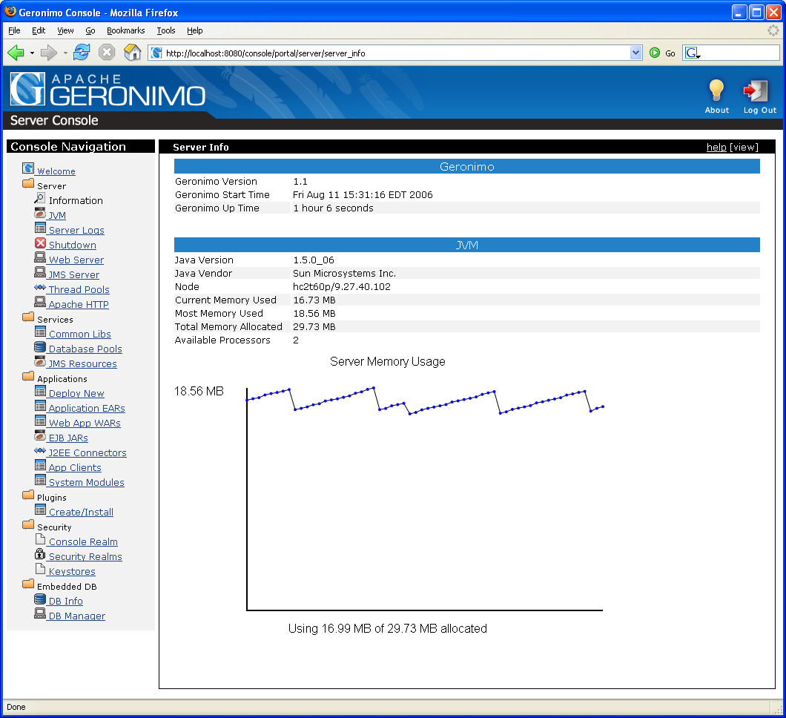The height and width of the screenshot is (718, 786).
Task: Reload the page with the refresh icon
Action: point(82,52)
